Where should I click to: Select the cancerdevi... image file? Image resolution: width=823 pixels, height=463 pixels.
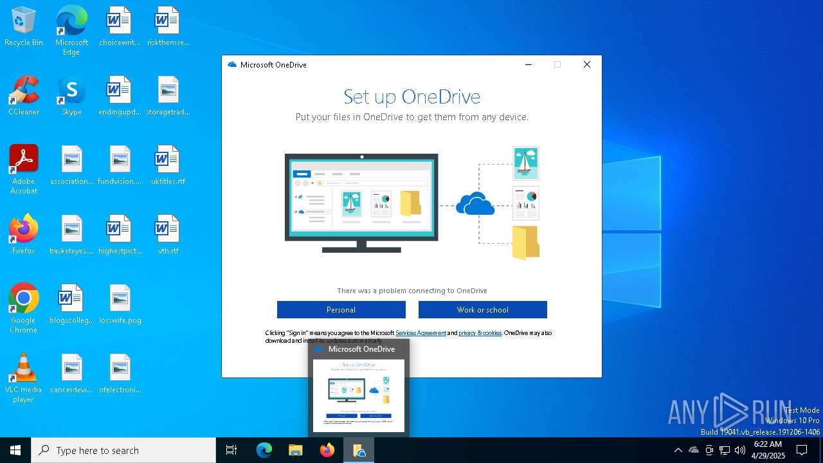click(x=71, y=374)
